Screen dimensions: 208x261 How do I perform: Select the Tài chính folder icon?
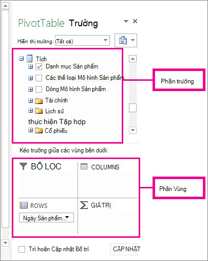pos(39,101)
